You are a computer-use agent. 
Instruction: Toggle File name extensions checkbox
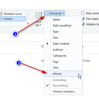coord(83,19)
